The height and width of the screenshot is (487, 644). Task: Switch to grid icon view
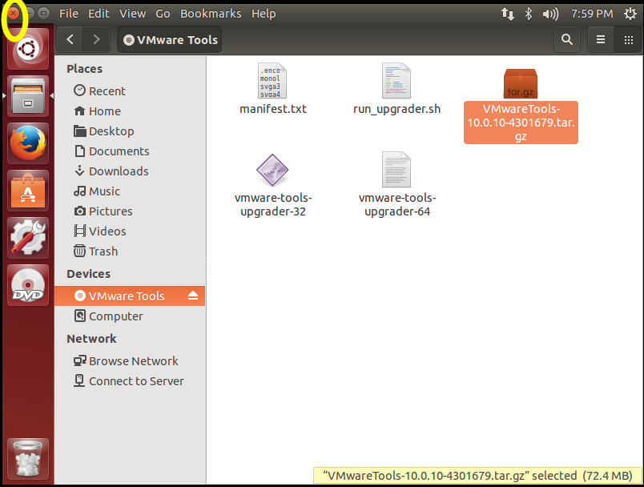(x=628, y=39)
